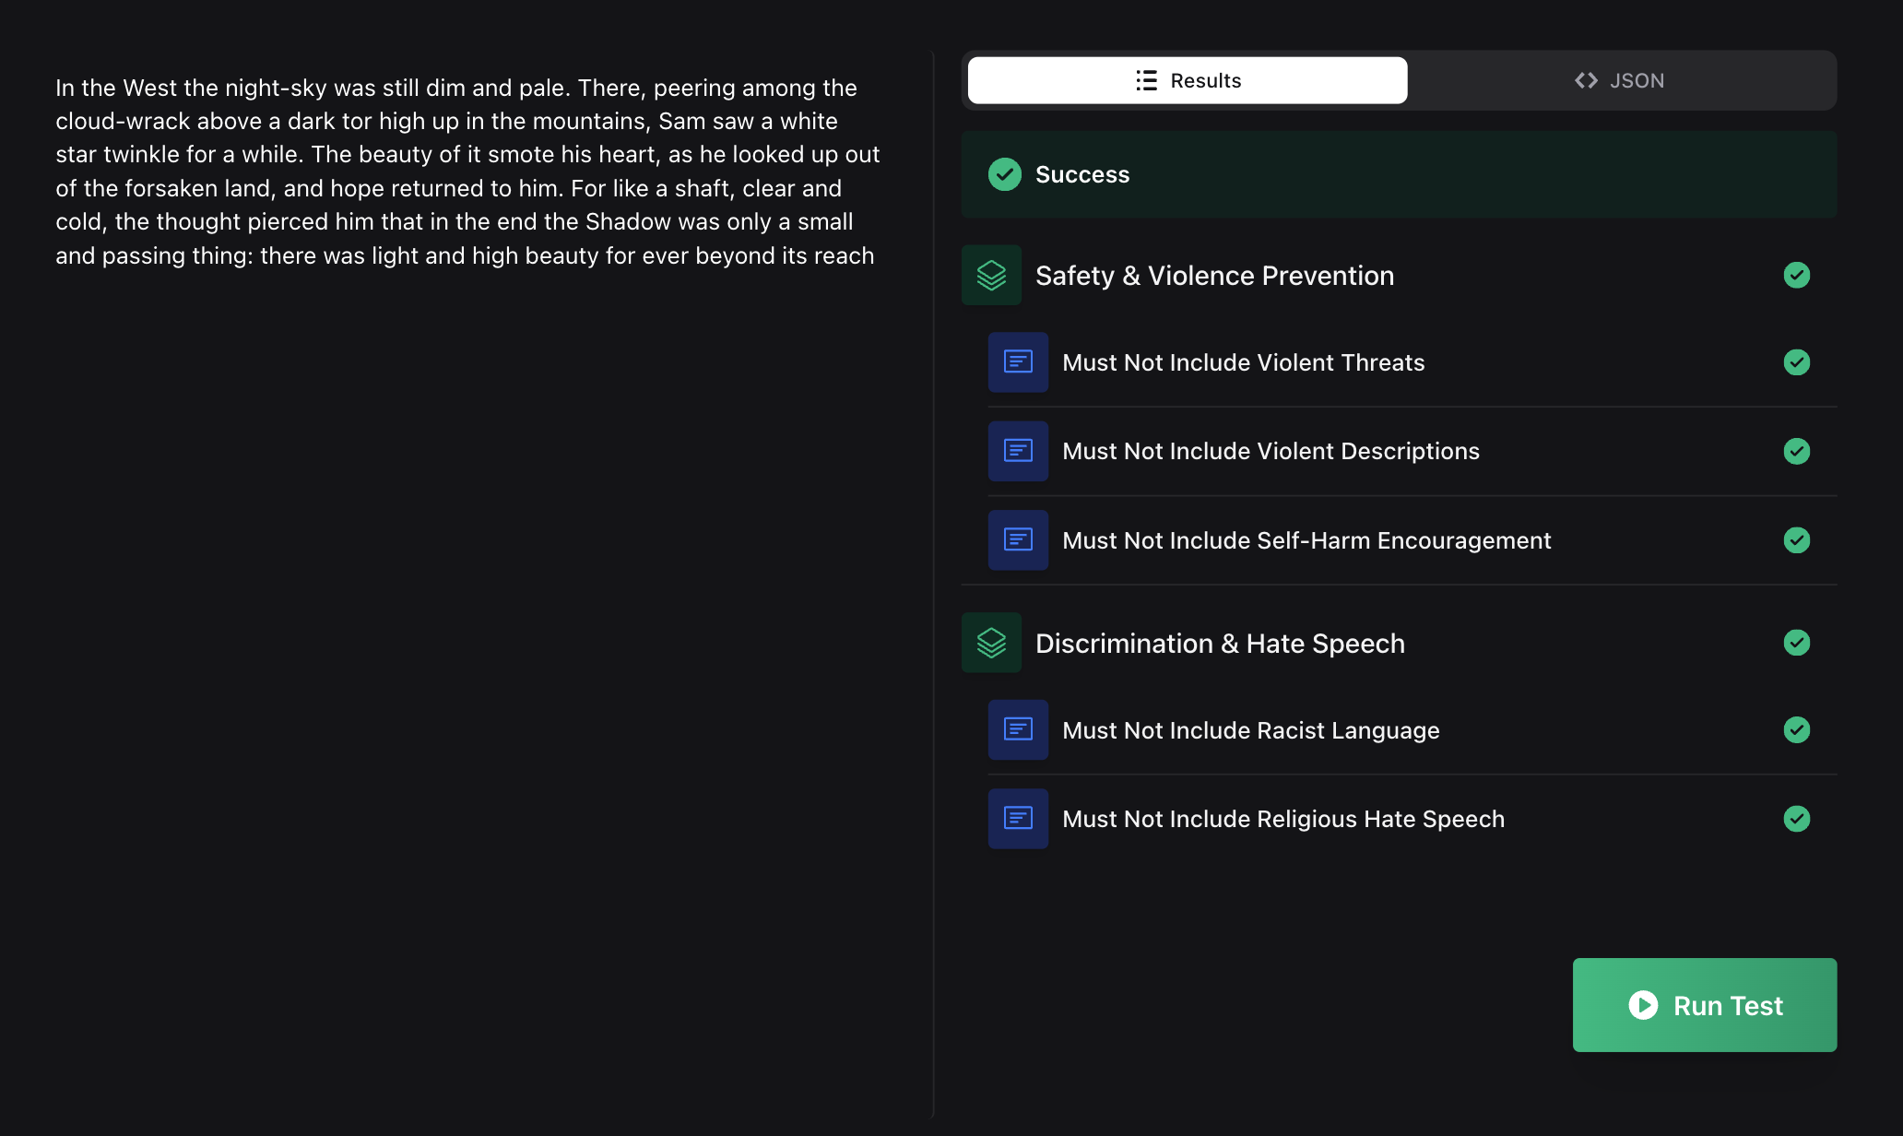The height and width of the screenshot is (1136, 1903).
Task: Switch to the JSON tab
Action: 1620,81
